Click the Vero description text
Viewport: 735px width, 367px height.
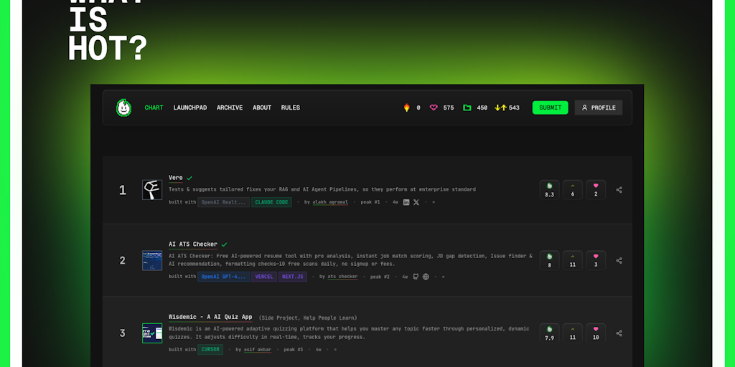322,189
